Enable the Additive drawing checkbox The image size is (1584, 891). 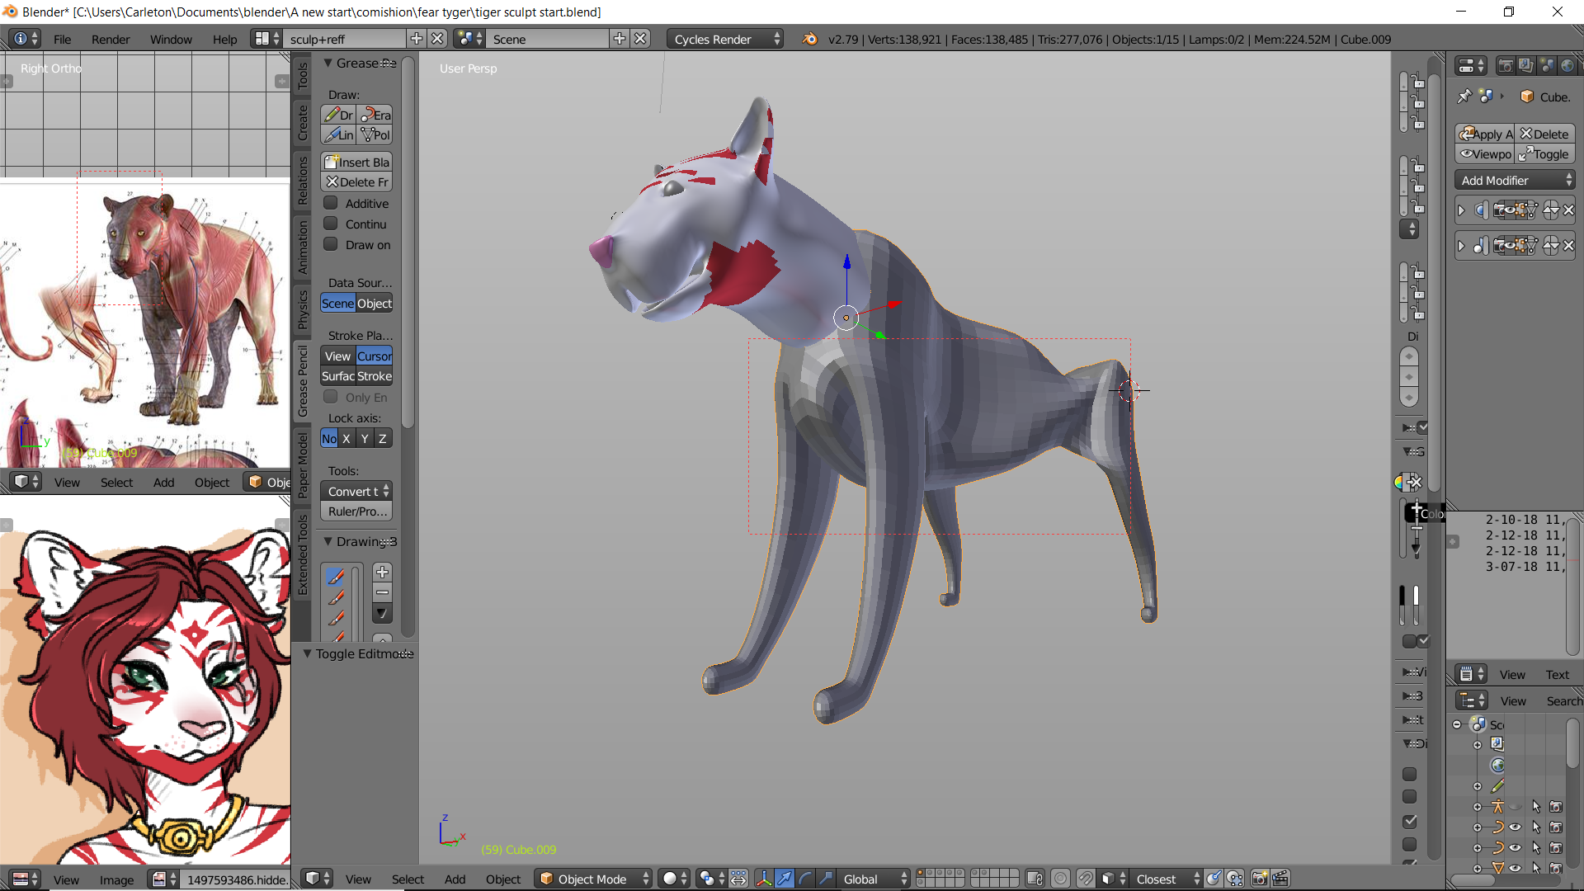click(x=331, y=203)
